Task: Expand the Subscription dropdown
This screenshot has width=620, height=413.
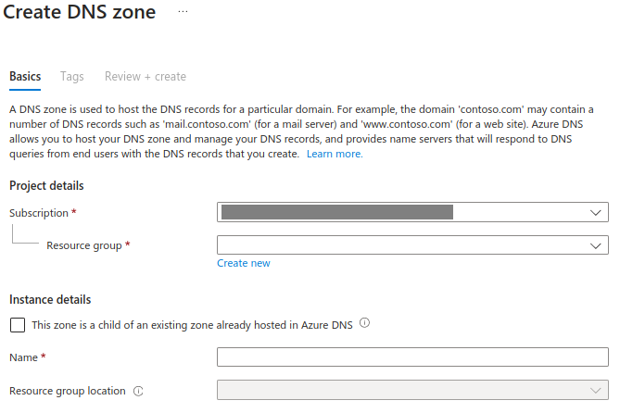Action: coord(412,212)
